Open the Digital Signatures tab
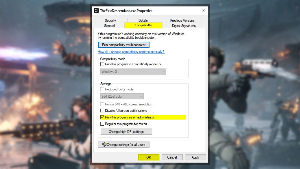The image size is (300, 169). click(x=184, y=26)
